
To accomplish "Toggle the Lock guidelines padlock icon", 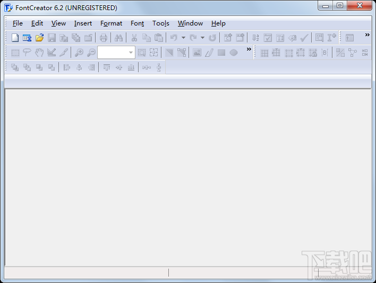I will [313, 53].
